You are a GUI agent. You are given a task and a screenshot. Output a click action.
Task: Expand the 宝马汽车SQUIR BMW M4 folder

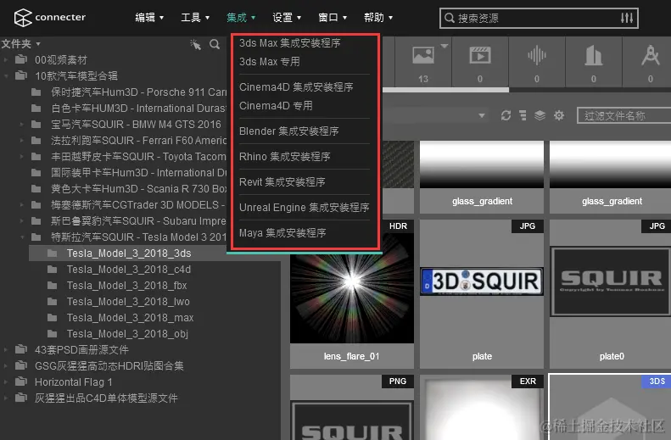click(x=22, y=125)
